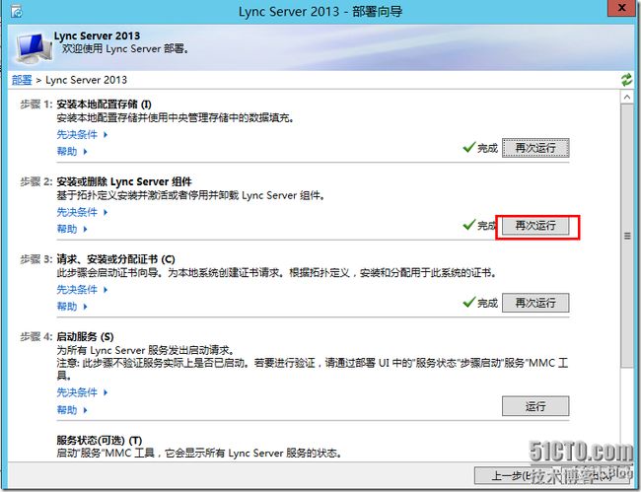Expand 先决条件 under step 4 启动服务
Image resolution: width=641 pixels, height=492 pixels.
(x=82, y=392)
